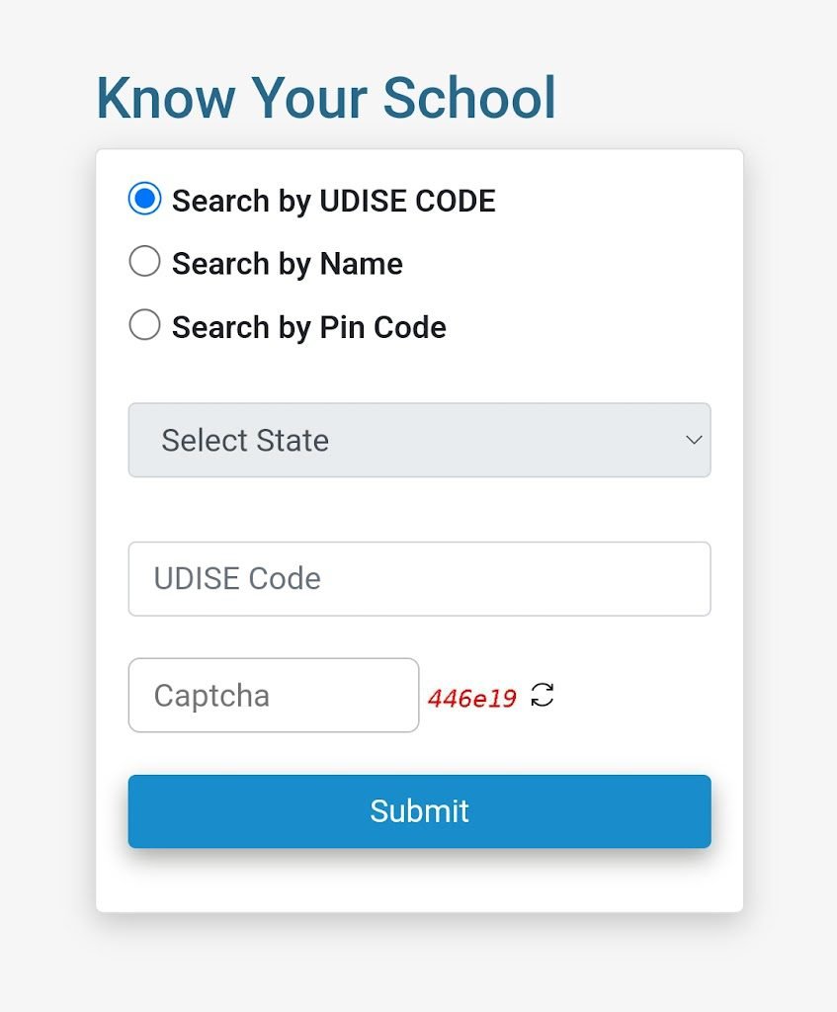Enable the Search by Pin Code radio option

[x=144, y=324]
